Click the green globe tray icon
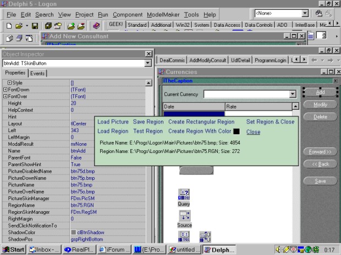Image resolution: width=341 pixels, height=255 pixels. pos(308,250)
